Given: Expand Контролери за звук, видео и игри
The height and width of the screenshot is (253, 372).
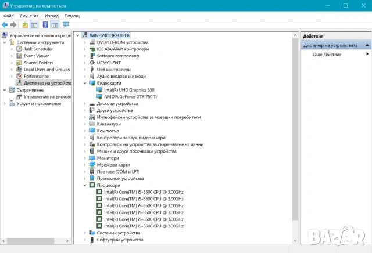Looking at the screenshot, I should pos(85,138).
